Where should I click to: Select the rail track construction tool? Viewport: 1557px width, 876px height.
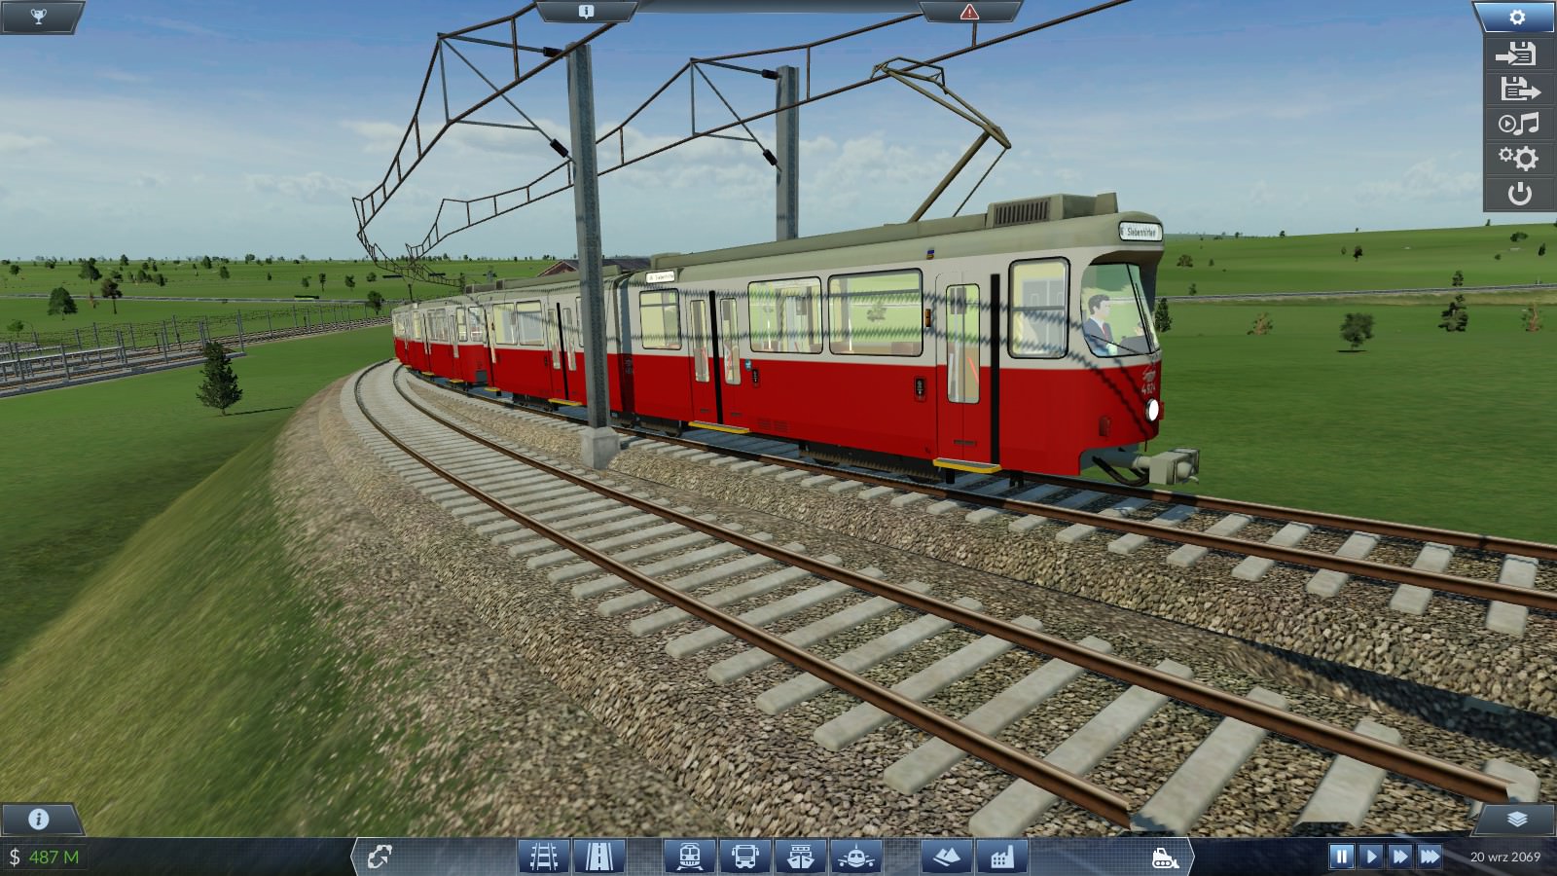pos(543,857)
